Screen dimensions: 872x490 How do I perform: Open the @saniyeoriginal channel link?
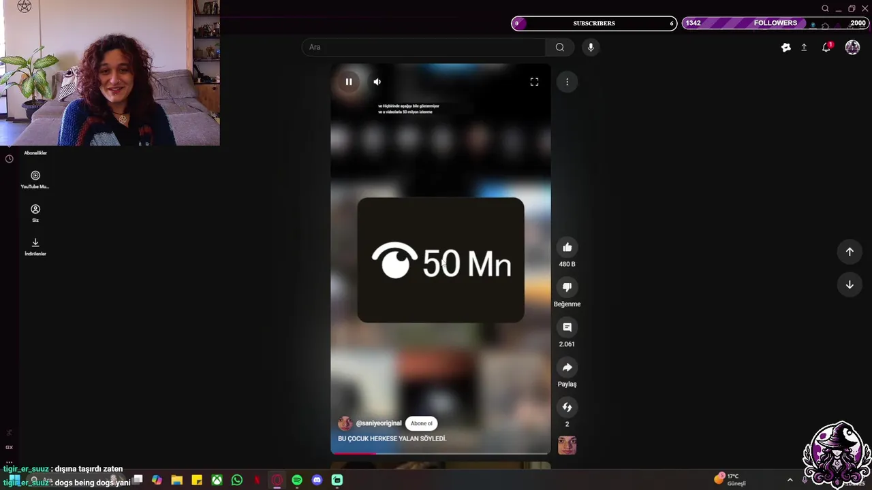click(378, 423)
